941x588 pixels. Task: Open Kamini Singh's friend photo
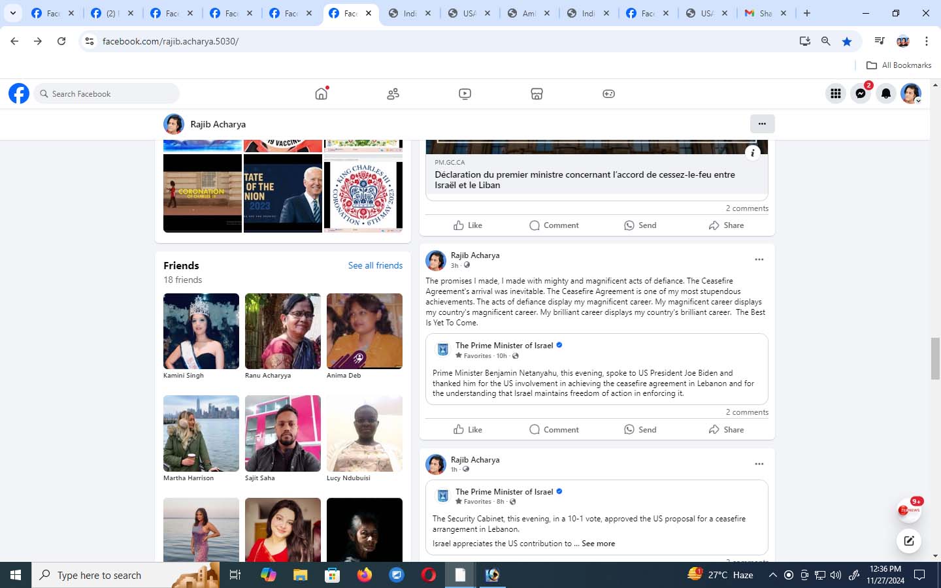click(x=201, y=331)
